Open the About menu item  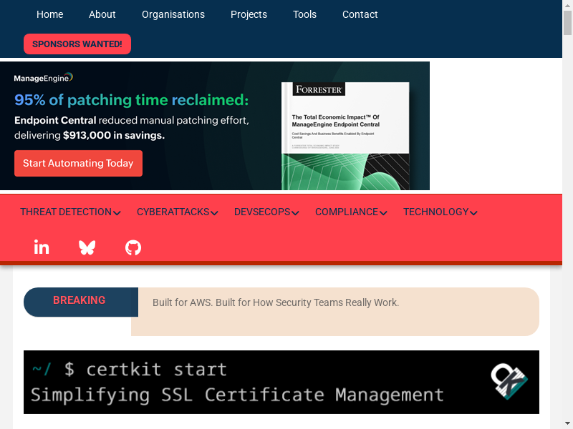(x=102, y=14)
